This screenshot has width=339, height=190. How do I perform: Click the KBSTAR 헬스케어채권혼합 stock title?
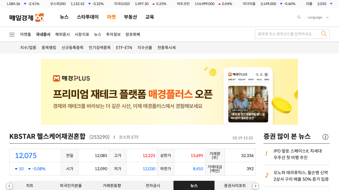(47, 136)
